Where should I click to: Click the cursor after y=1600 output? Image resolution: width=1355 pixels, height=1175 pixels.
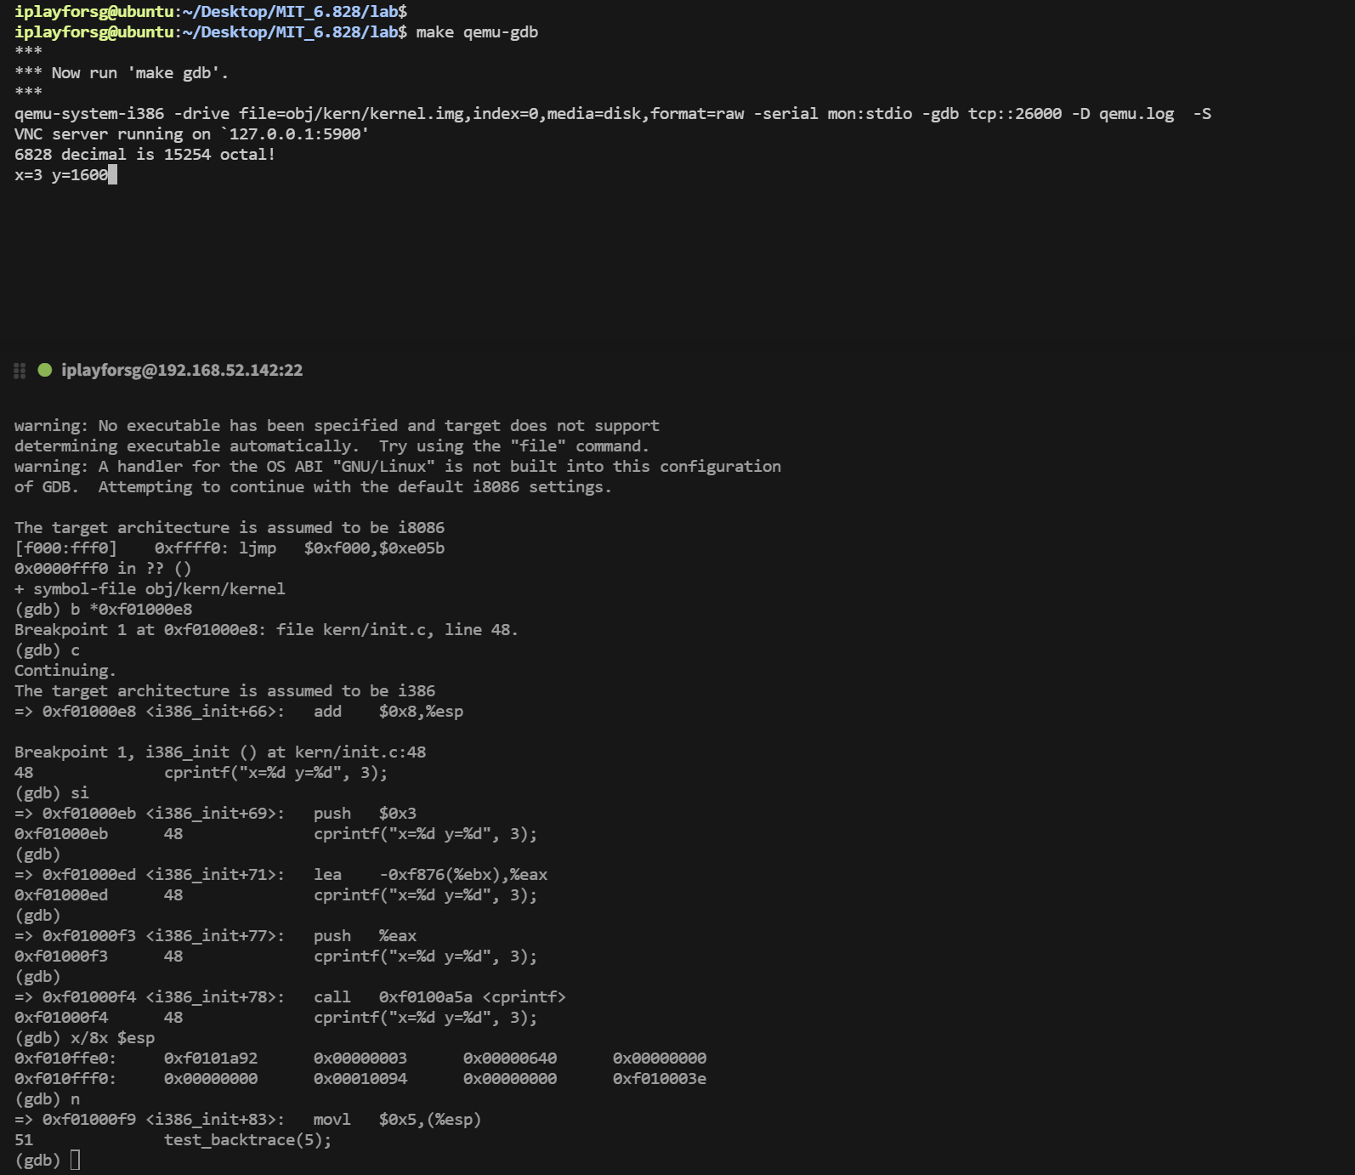[x=112, y=175]
